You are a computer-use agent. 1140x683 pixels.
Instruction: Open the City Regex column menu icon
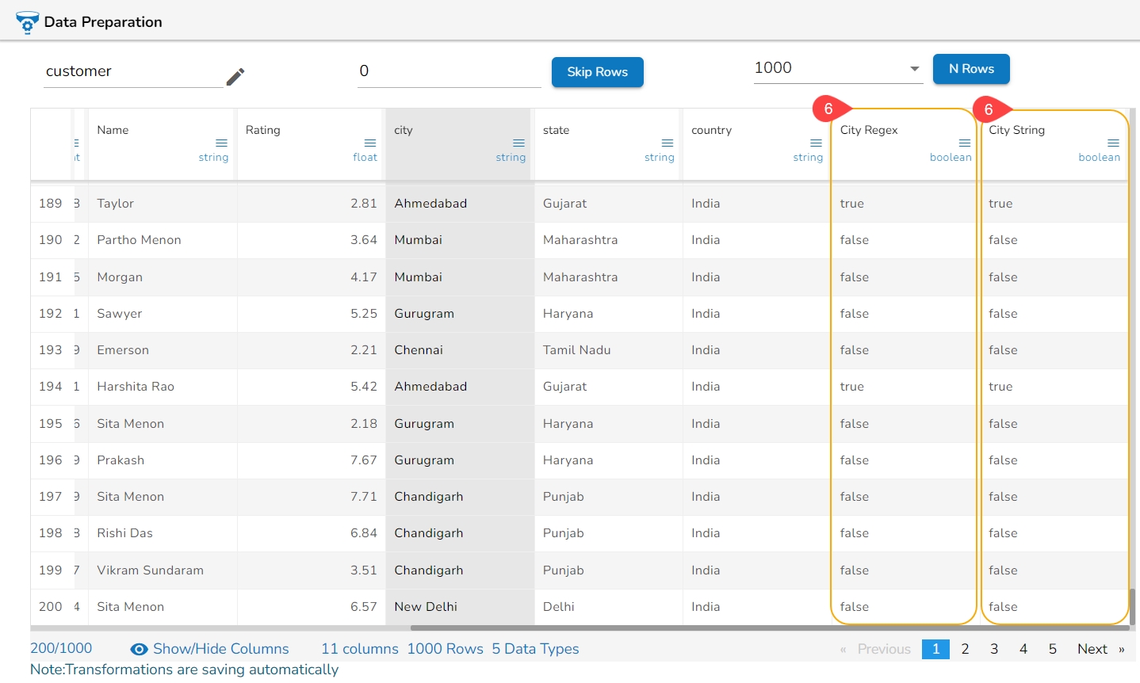tap(964, 143)
